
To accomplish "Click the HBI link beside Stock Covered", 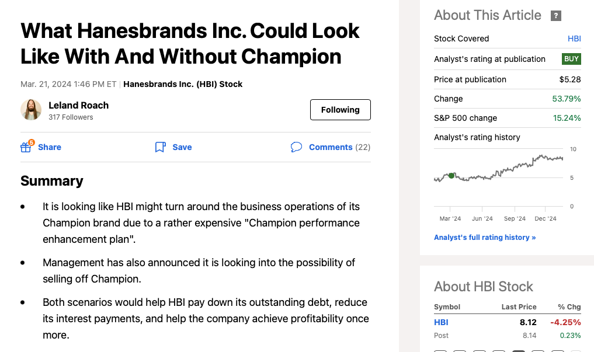I will 574,39.
